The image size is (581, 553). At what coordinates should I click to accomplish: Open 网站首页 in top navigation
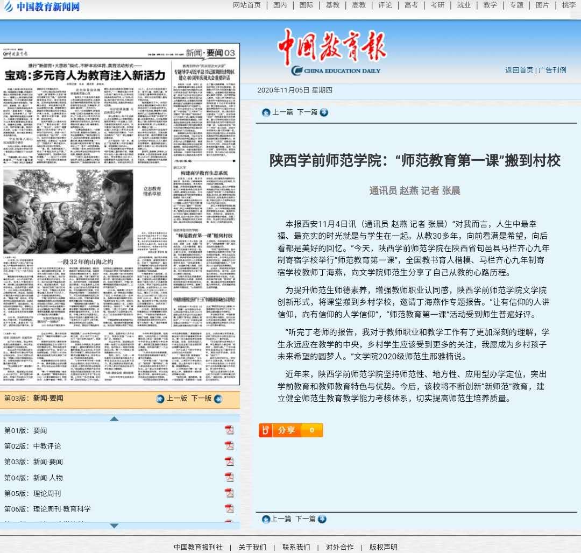[246, 5]
